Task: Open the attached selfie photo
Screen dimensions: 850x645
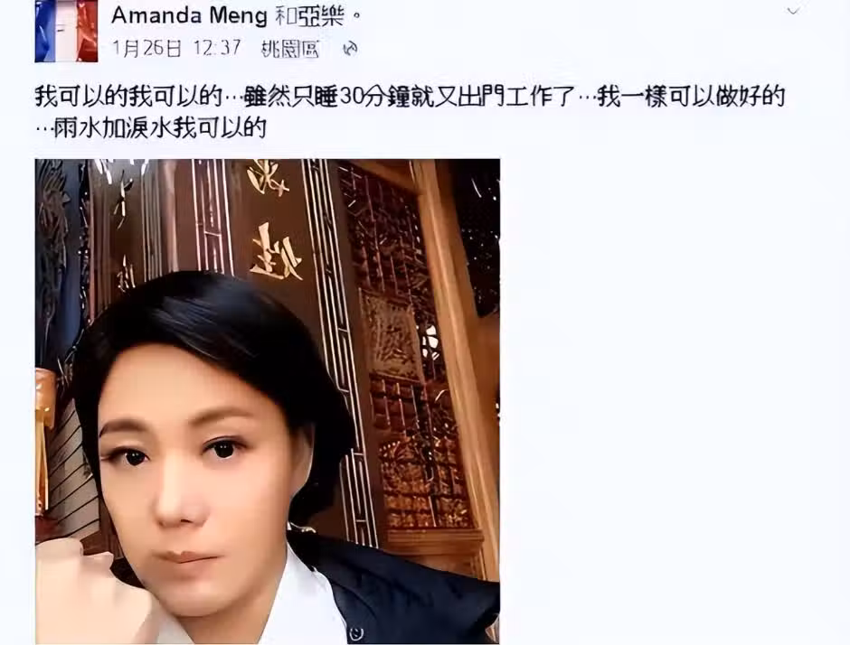Action: (x=268, y=401)
